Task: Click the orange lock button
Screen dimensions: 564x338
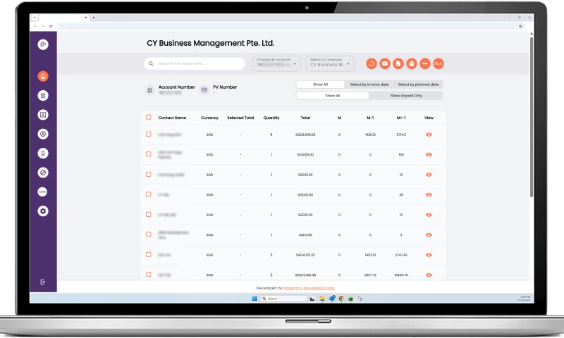Action: pyautogui.click(x=411, y=63)
